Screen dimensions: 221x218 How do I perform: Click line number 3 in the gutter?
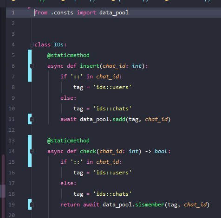[13, 34]
